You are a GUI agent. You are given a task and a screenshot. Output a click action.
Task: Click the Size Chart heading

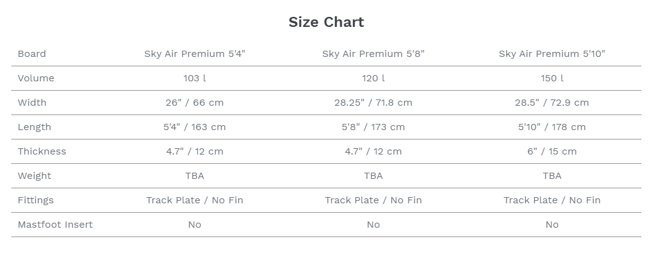pos(326,23)
